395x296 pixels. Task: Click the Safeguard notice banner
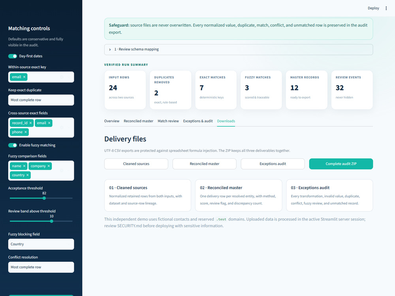pos(238,29)
